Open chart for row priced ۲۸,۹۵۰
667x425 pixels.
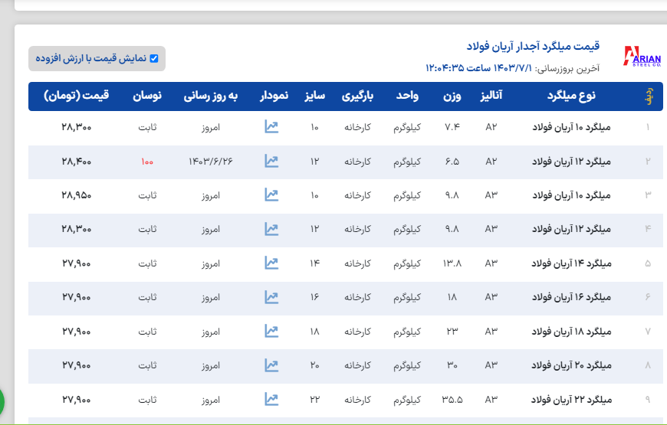tap(271, 195)
